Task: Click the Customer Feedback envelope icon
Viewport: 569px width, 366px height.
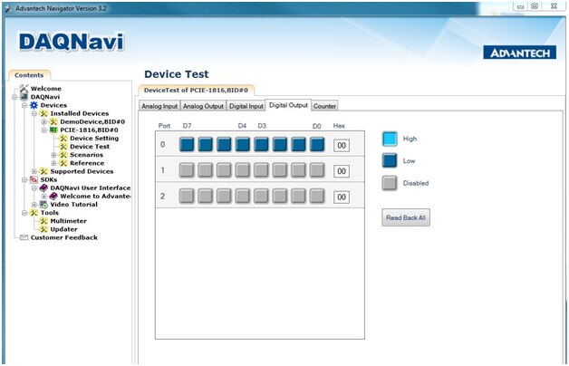Action: coord(24,237)
